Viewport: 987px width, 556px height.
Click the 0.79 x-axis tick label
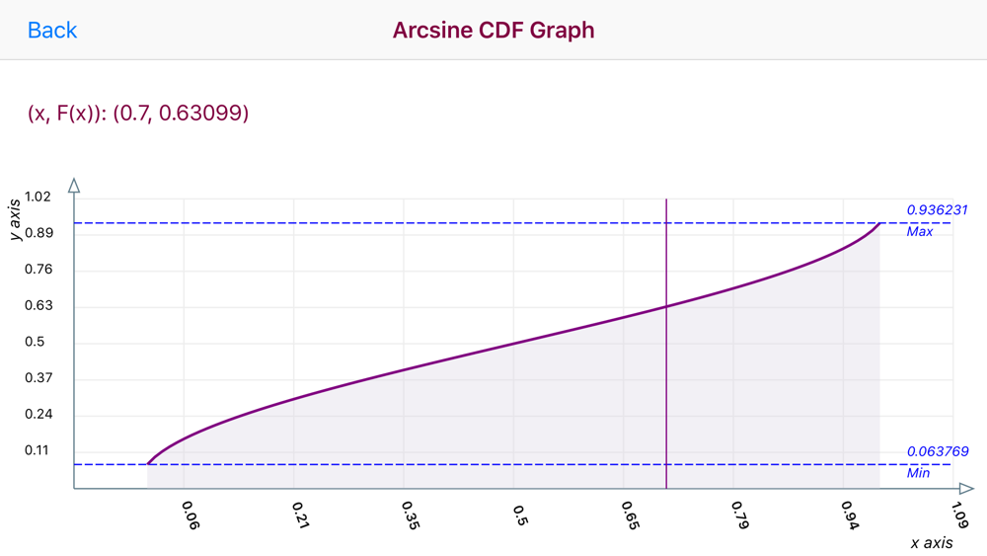[740, 516]
